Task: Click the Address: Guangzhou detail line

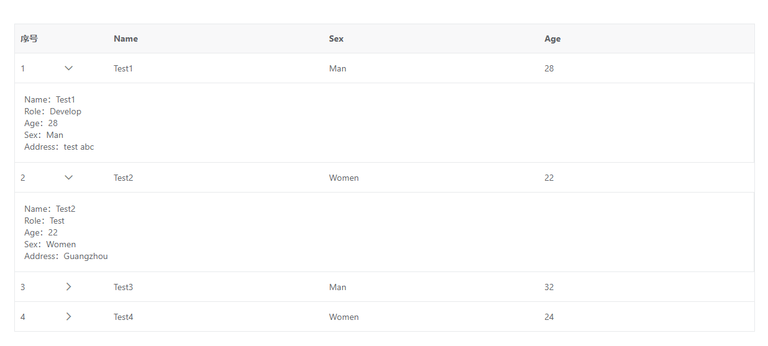Action: pyautogui.click(x=66, y=256)
